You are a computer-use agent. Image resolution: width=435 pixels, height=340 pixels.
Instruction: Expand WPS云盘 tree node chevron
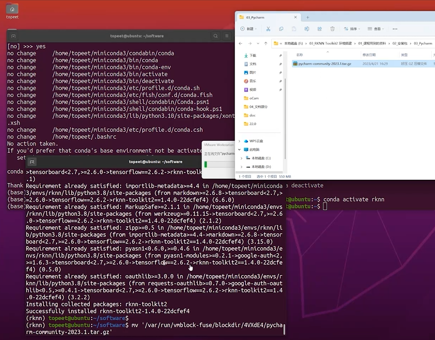point(240,141)
